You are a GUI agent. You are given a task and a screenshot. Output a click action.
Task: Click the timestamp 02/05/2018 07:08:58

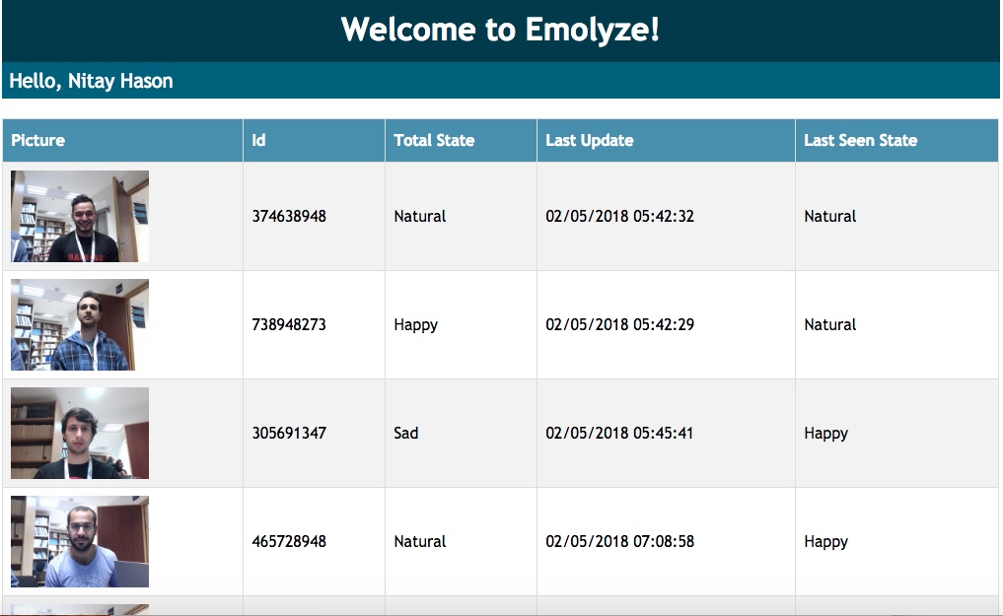(x=619, y=542)
